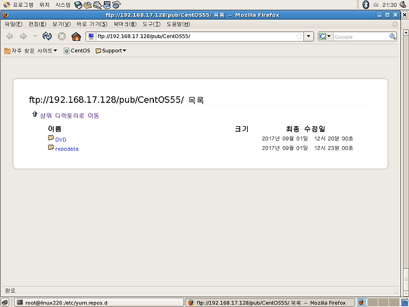Open the 편집(E) menu
This screenshot has height=307, width=409.
(x=37, y=24)
